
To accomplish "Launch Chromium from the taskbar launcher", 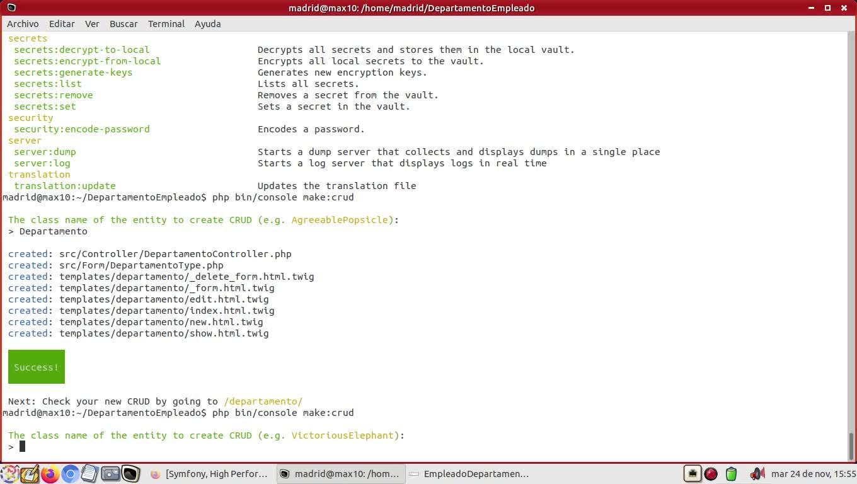I will (x=70, y=474).
